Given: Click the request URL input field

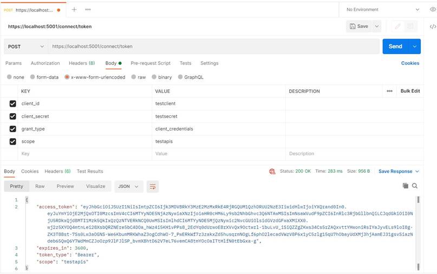Looking at the screenshot, I should [213, 47].
